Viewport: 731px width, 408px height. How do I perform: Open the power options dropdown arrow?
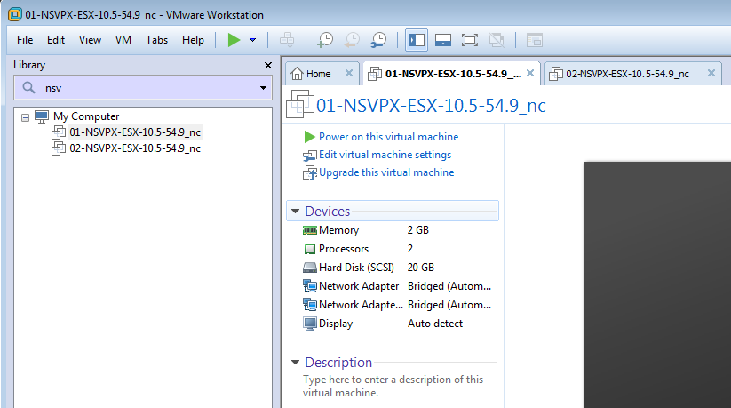point(252,40)
